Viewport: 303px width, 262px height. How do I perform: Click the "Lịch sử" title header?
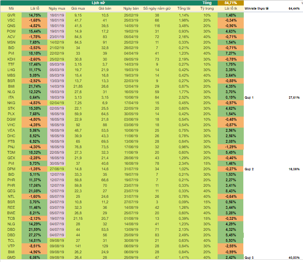(x=98, y=3)
